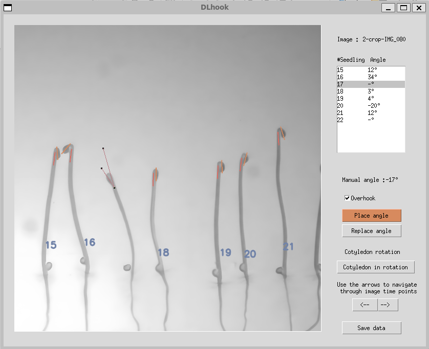429x349 pixels.
Task: Click seedling label 16 on image
Action: coord(90,242)
